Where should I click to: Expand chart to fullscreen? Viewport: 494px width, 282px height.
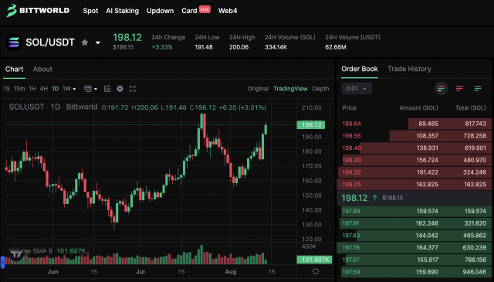(x=133, y=89)
